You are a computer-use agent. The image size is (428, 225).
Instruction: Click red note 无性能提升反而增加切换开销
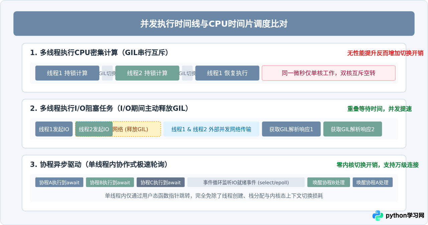pyautogui.click(x=385, y=53)
